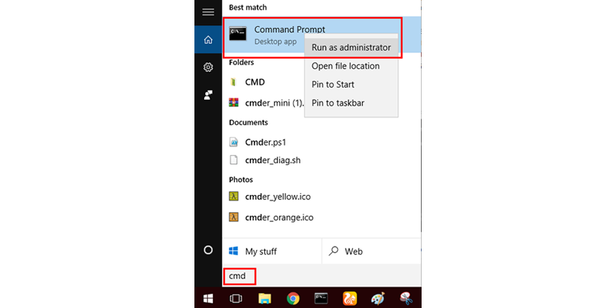Launch Google Chrome from the taskbar
The image size is (616, 308).
coord(293,299)
